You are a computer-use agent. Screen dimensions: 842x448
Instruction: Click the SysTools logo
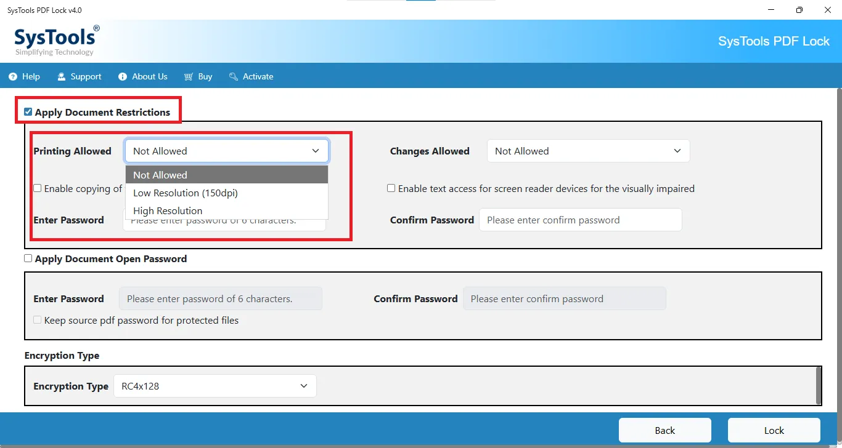57,40
